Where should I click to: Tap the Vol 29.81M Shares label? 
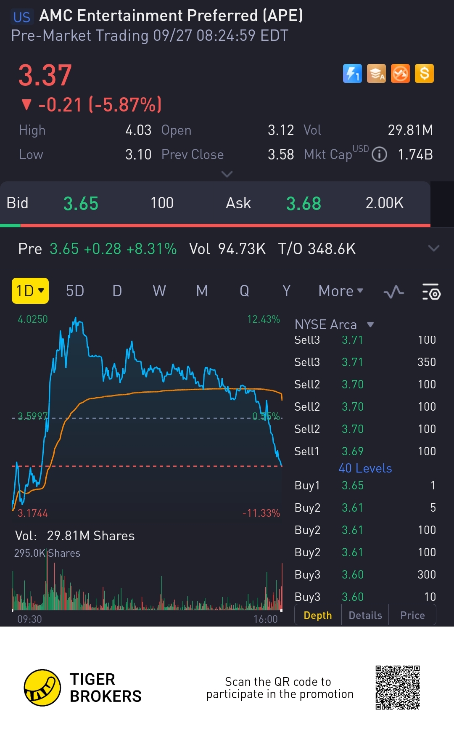click(x=75, y=536)
